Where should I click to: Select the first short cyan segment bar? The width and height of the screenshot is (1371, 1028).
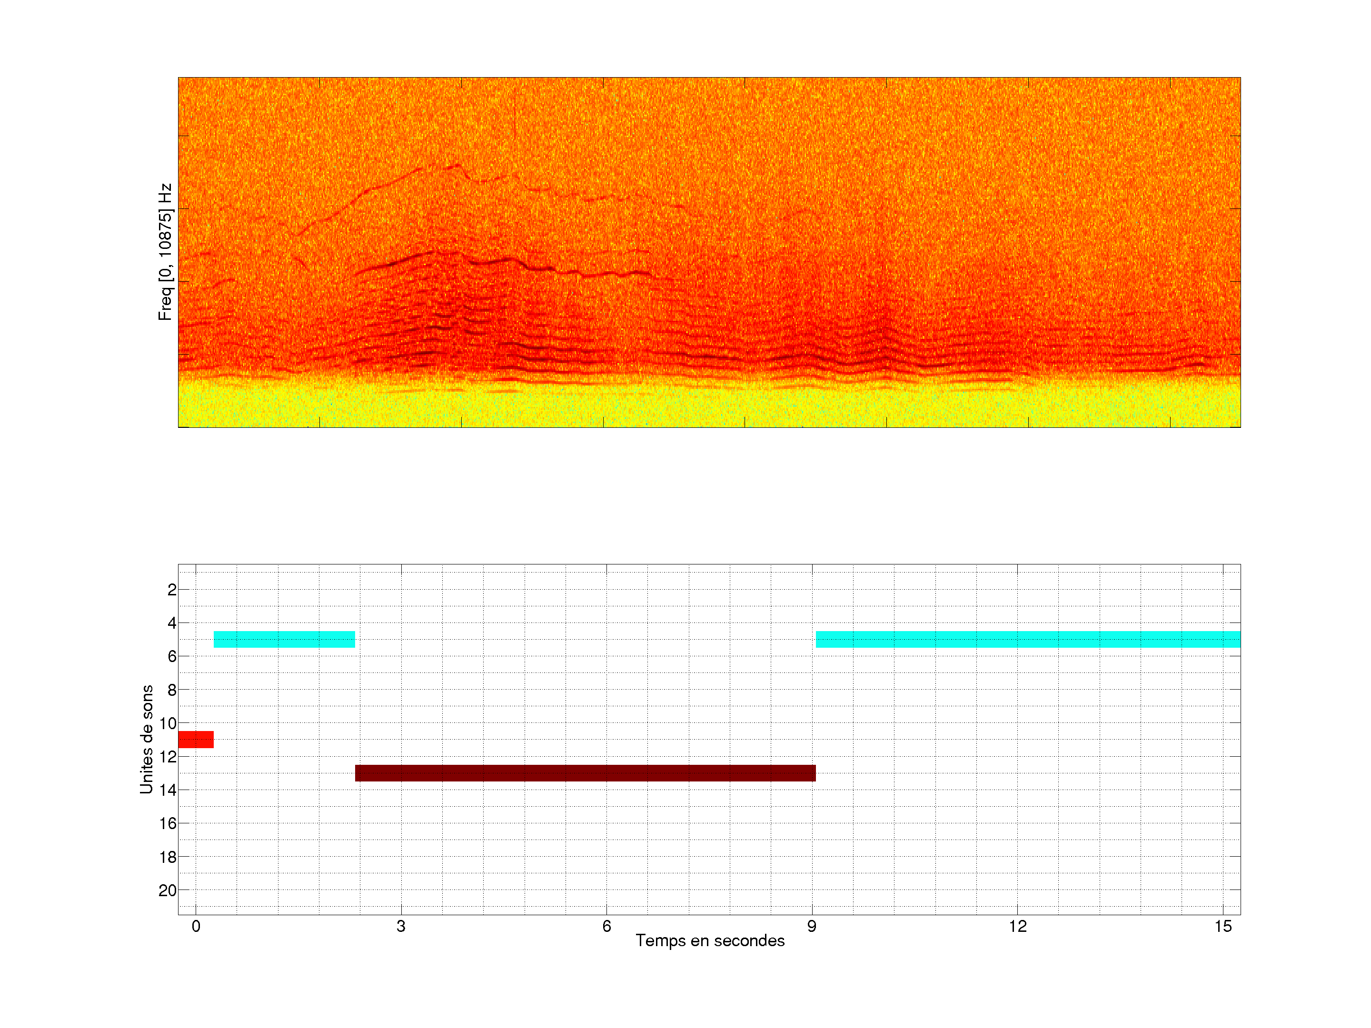coord(285,639)
